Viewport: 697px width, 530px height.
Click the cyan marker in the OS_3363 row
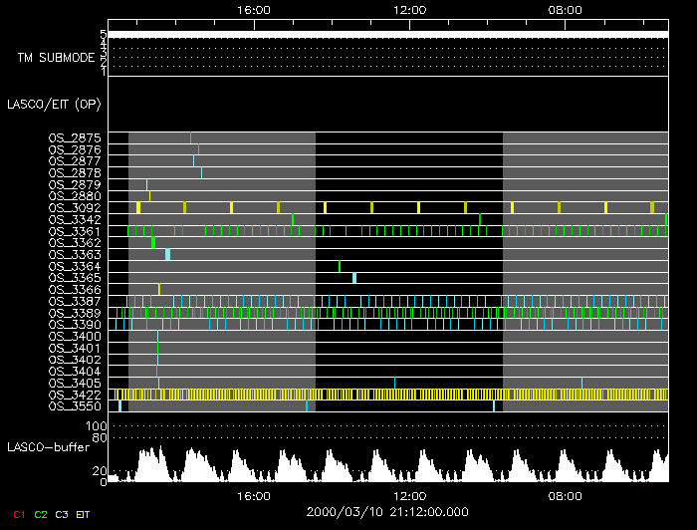[167, 254]
